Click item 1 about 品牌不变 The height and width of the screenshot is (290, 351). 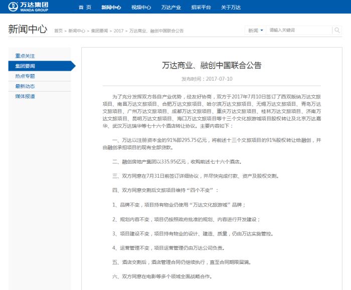(179, 205)
